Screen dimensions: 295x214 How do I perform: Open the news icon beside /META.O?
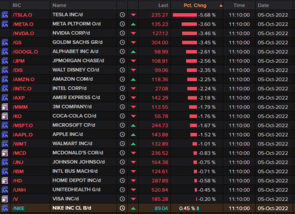[x=5, y=24]
